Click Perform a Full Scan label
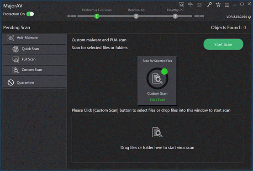Image resolution: width=253 pixels, height=171 pixels. [97, 10]
